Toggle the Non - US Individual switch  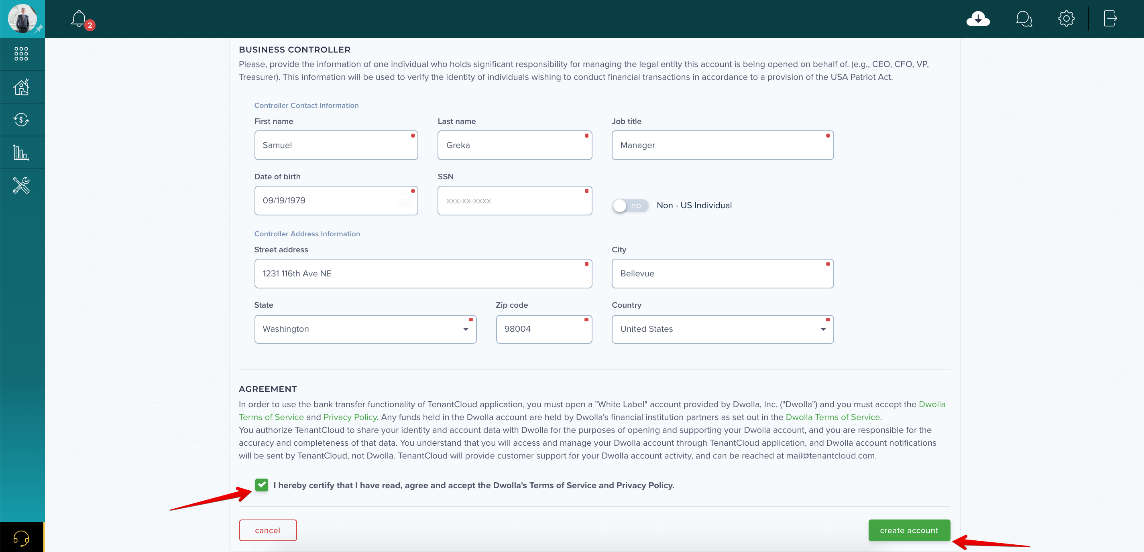pos(630,205)
